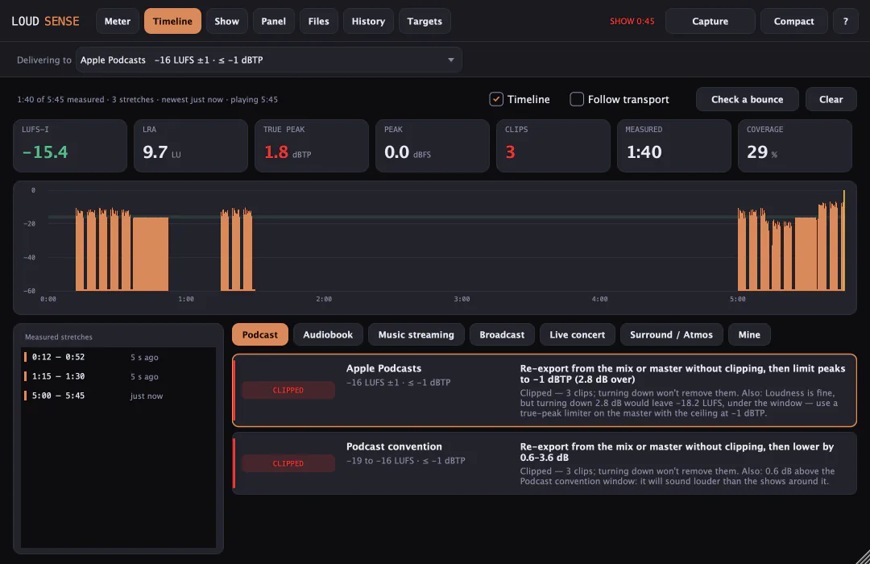
Task: Click the LUFS-I value -15.4
Action: pos(45,152)
